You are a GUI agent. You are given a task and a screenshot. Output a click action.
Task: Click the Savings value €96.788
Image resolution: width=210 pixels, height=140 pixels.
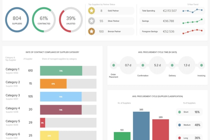pyautogui.click(x=168, y=21)
